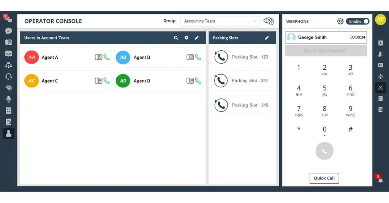The height and width of the screenshot is (203, 389).
Task: Expand the Group dropdown showing Accounting Team
Action: 220,21
